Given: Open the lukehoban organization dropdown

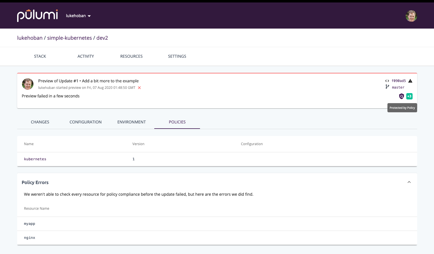Looking at the screenshot, I should pos(78,16).
